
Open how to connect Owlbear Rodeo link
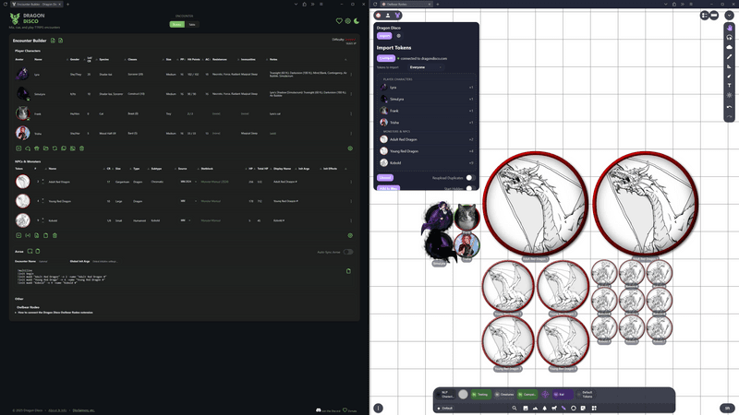coord(55,313)
